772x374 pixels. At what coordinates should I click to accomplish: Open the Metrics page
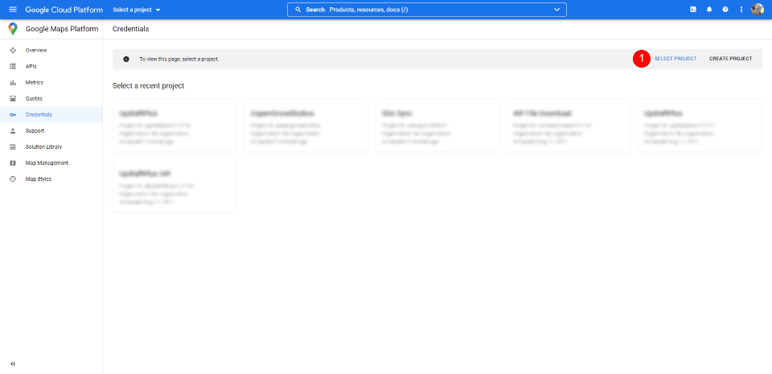coord(34,83)
